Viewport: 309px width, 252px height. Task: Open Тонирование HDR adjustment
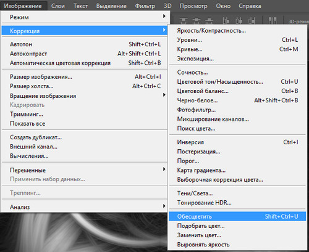[x=237, y=203]
